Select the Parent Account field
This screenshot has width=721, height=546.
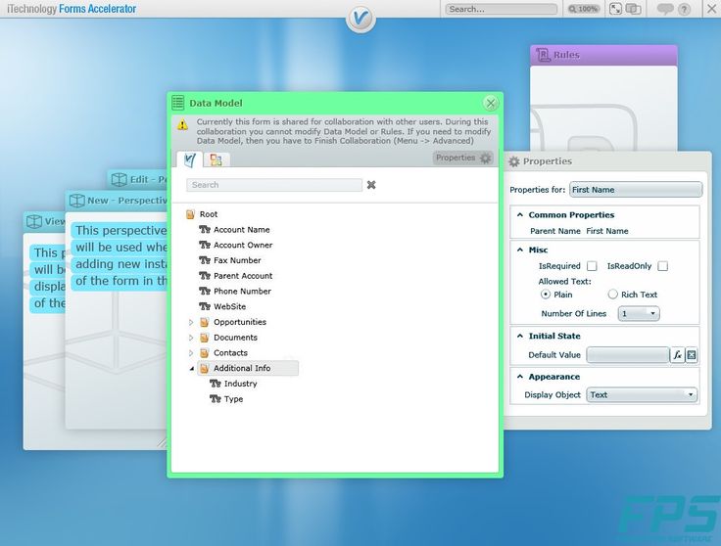tap(243, 276)
